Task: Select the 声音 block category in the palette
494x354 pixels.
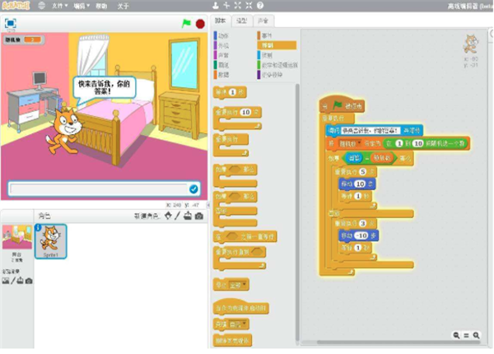Action: click(221, 55)
